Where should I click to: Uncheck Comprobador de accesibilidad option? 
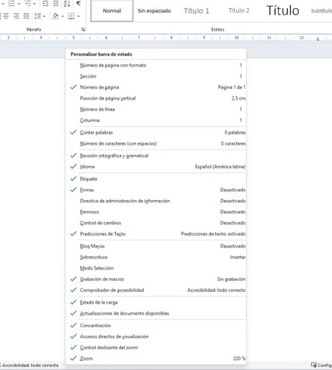156,290
